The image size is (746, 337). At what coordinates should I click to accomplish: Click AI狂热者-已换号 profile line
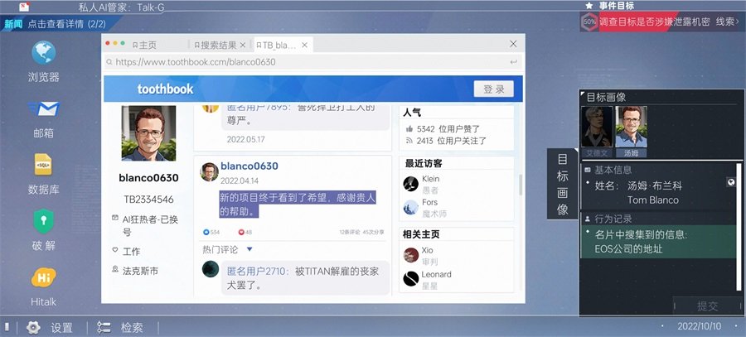(x=150, y=225)
